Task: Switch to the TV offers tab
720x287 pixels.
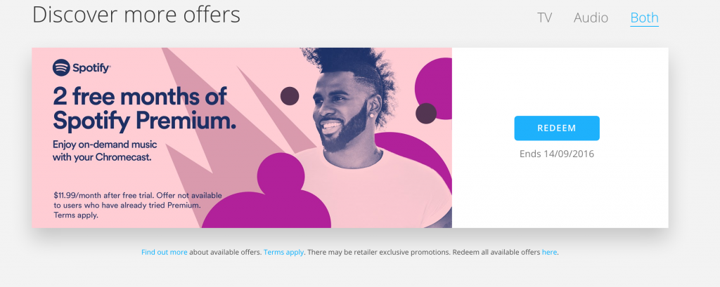Action: [544, 18]
